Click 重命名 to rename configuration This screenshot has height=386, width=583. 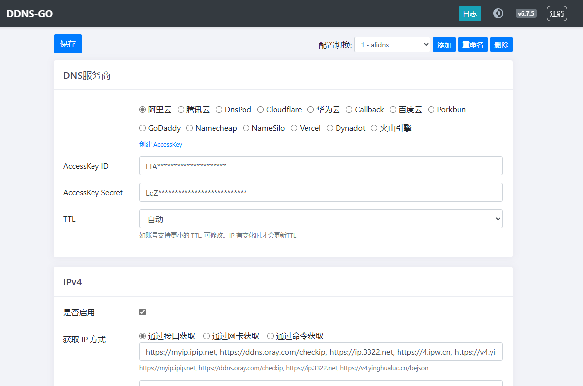(x=472, y=45)
